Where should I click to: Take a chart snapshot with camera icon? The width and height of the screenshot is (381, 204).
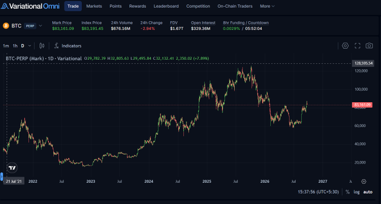pos(369,46)
